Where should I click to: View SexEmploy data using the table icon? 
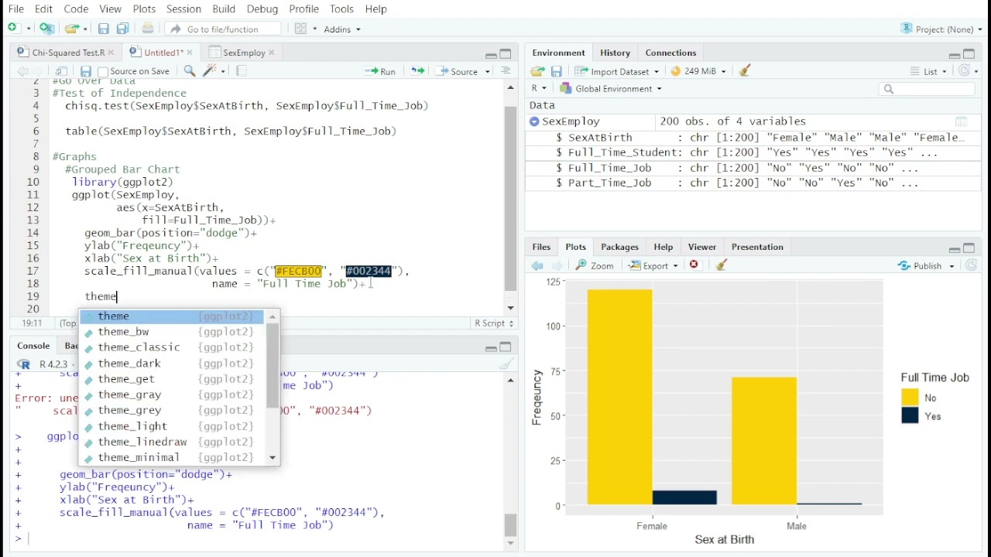coord(962,121)
